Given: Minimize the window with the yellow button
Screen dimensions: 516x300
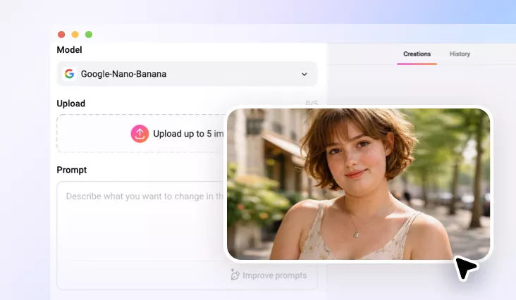Looking at the screenshot, I should point(75,35).
